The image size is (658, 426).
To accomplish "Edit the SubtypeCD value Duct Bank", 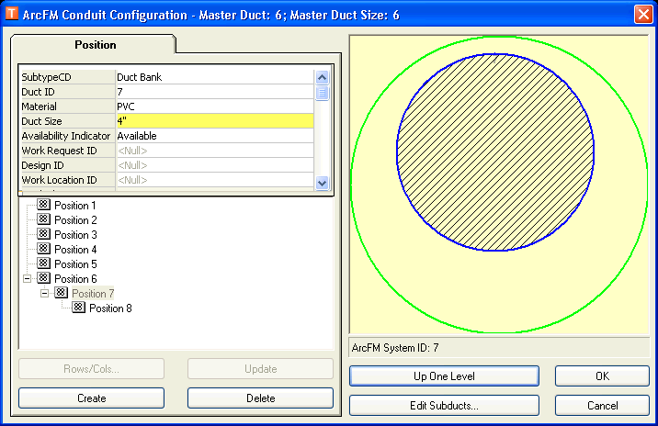I will click(x=214, y=77).
